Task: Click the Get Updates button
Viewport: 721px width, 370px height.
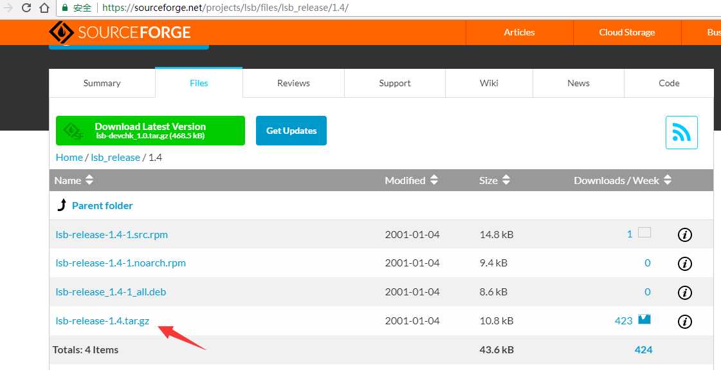Action: 291,131
